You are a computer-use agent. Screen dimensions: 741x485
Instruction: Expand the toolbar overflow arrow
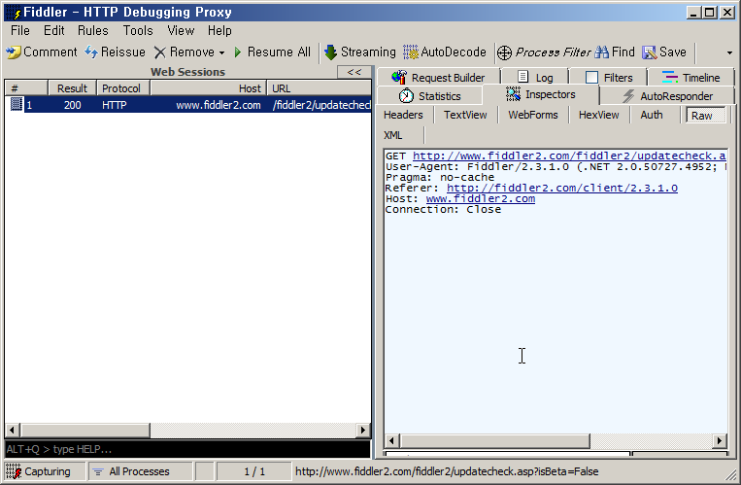coord(729,52)
